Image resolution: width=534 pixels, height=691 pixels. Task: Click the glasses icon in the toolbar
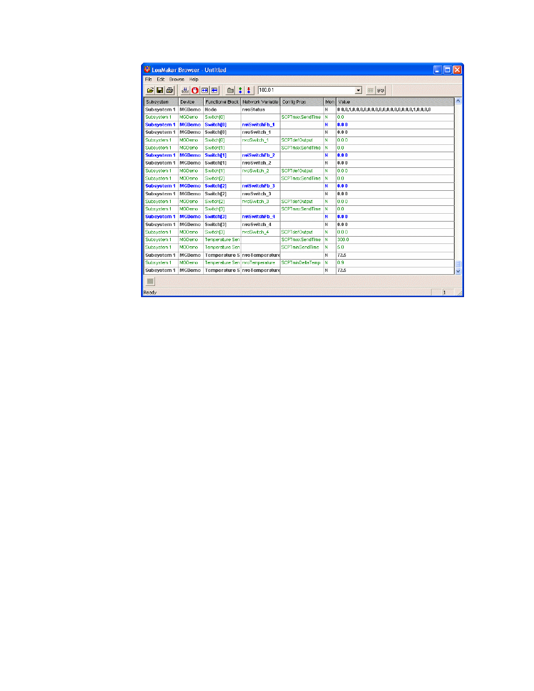381,90
